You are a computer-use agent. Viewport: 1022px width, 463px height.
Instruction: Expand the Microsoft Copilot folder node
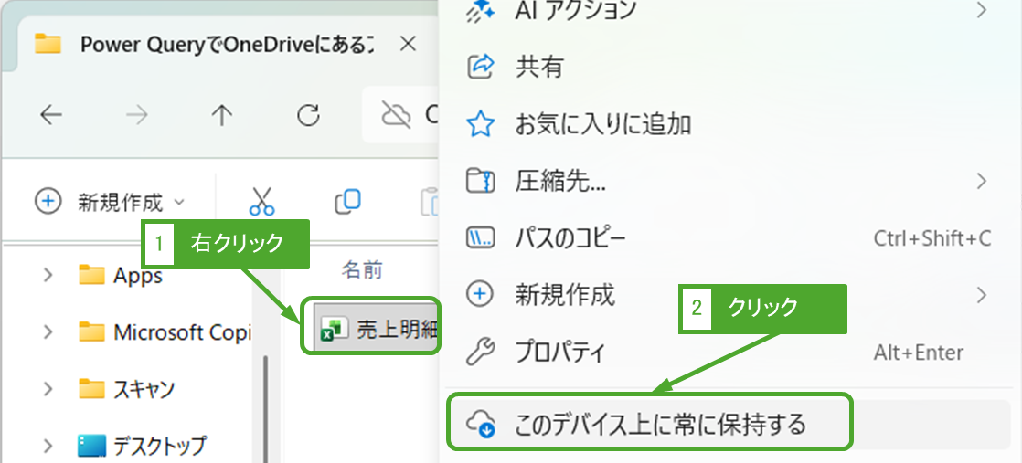click(48, 332)
